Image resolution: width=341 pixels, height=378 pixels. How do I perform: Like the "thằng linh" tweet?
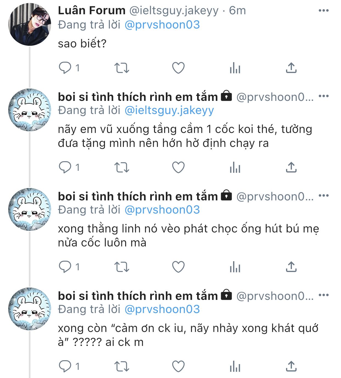pos(178,267)
